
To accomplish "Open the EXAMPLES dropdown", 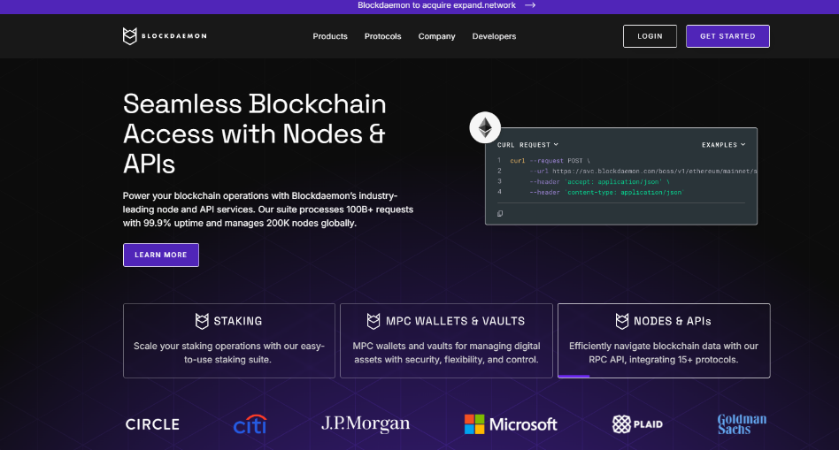I will click(723, 145).
